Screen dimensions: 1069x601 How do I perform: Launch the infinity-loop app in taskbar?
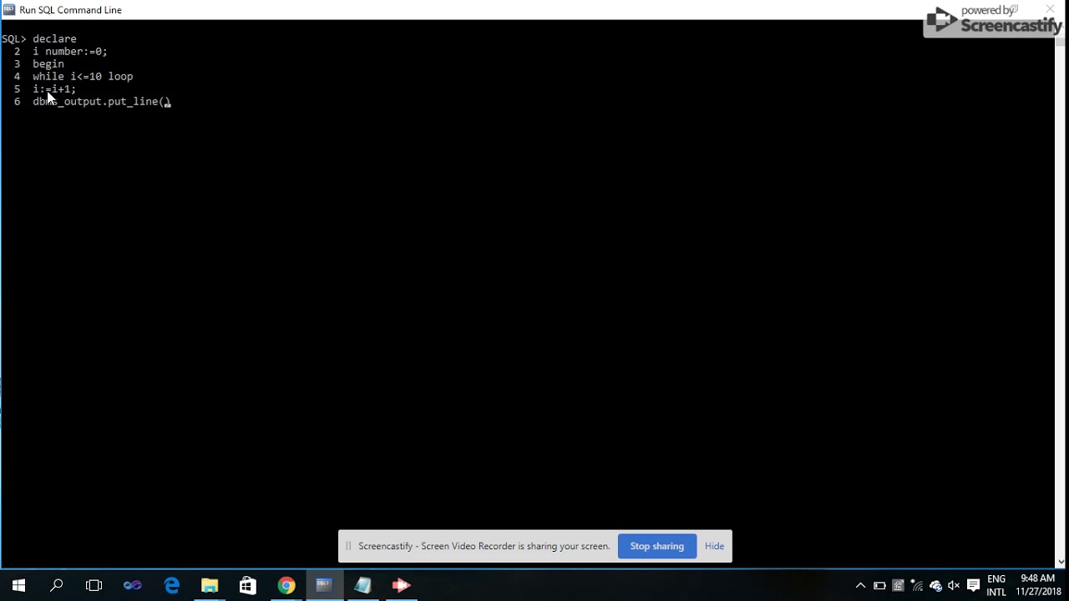[133, 585]
